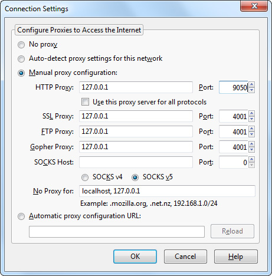Cancel the connection settings dialog
Image resolution: width=272 pixels, height=276 pixels.
pos(185,257)
